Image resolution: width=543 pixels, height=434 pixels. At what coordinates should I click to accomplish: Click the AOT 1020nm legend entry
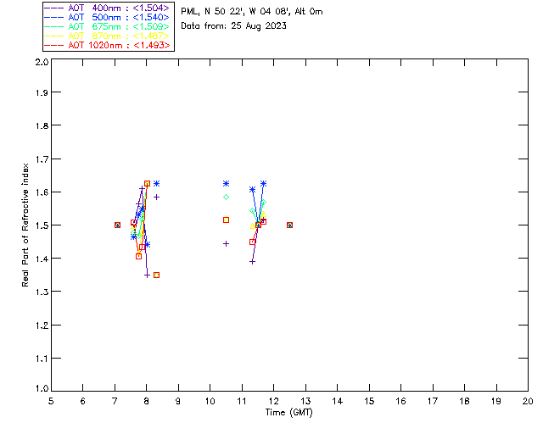(107, 45)
